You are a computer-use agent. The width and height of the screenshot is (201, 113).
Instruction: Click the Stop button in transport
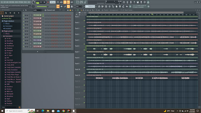pos(44,2)
